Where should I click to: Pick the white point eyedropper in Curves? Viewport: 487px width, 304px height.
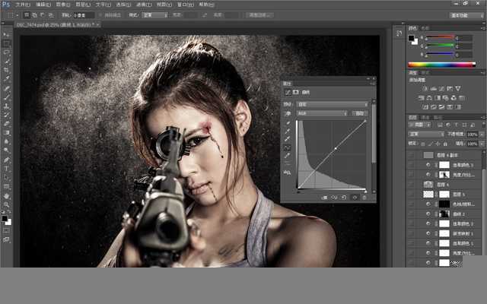(288, 138)
